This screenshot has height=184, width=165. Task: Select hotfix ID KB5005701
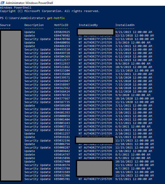click(62, 179)
